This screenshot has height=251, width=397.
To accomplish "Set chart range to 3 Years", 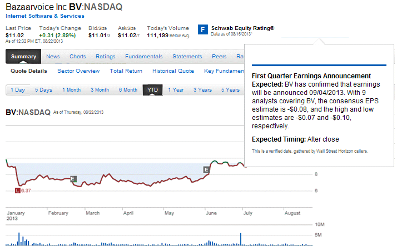I will [x=202, y=90].
